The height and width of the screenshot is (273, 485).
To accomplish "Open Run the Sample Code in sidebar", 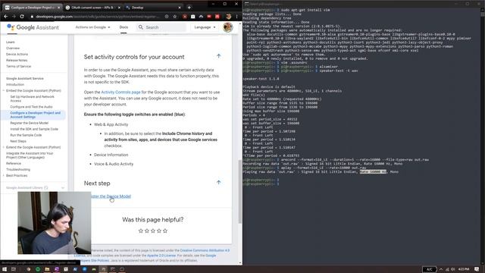I will pyautogui.click(x=26, y=135).
